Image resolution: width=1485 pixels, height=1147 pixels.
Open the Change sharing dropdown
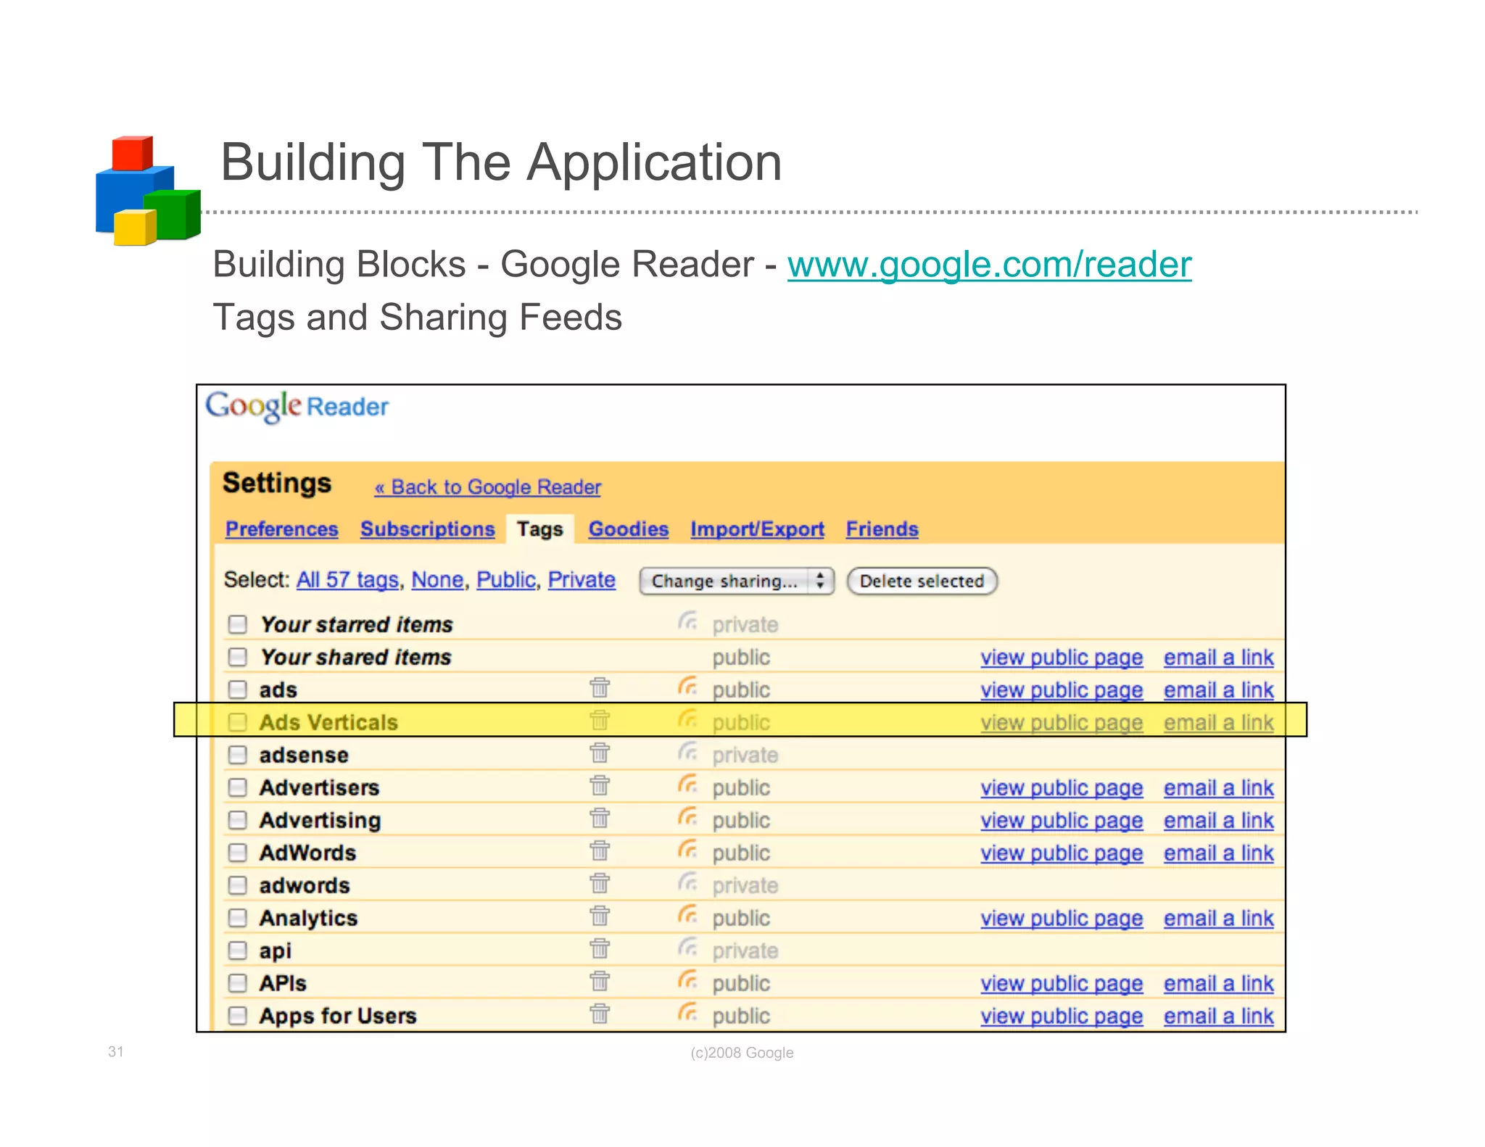coord(737,581)
